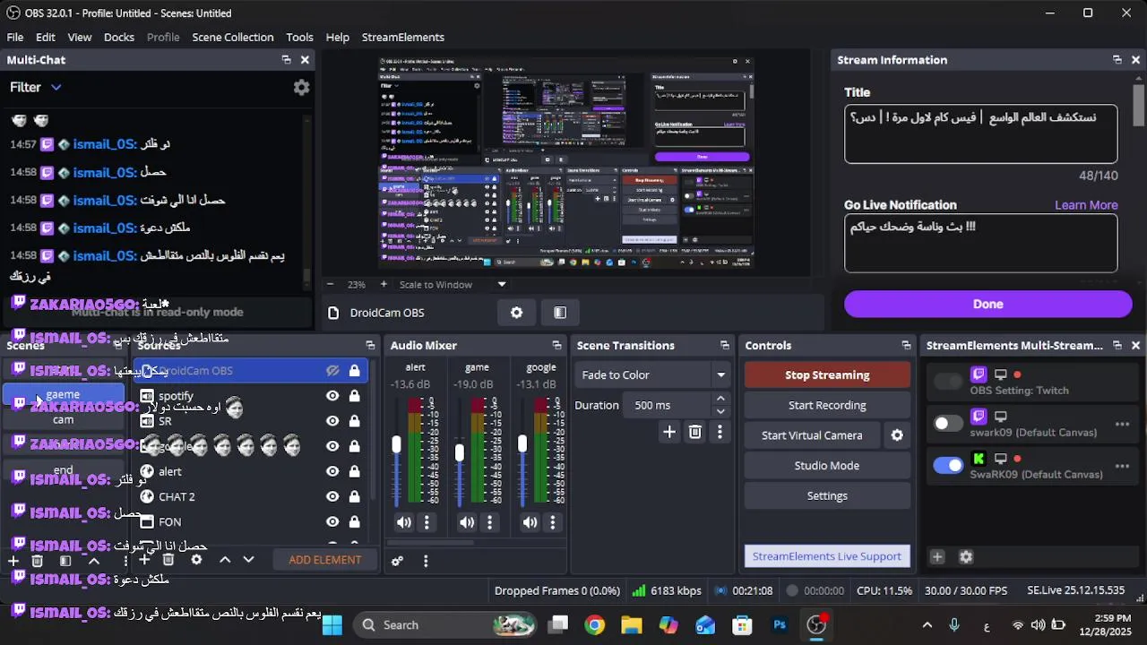1147x645 pixels.
Task: Move selected source up
Action: click(225, 560)
